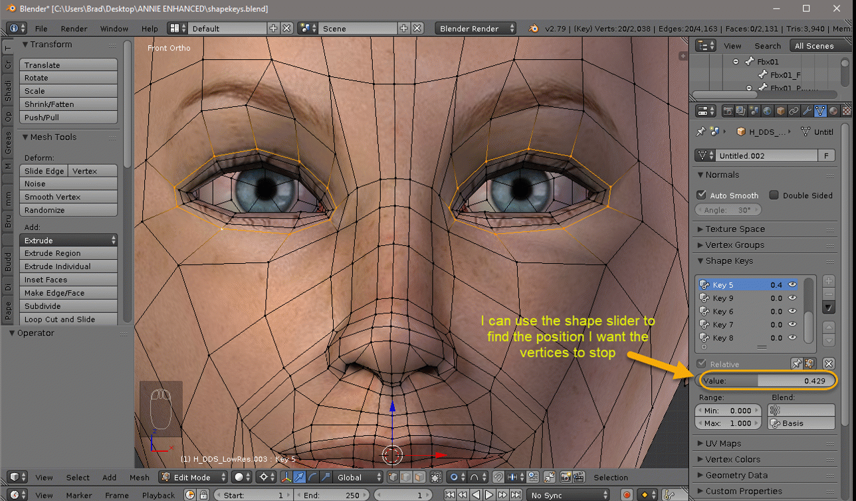Open the Constraints chain-link tab in Properties

pos(794,111)
